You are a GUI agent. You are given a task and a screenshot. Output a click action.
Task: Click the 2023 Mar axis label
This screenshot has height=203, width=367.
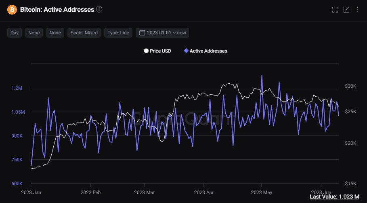(145, 192)
